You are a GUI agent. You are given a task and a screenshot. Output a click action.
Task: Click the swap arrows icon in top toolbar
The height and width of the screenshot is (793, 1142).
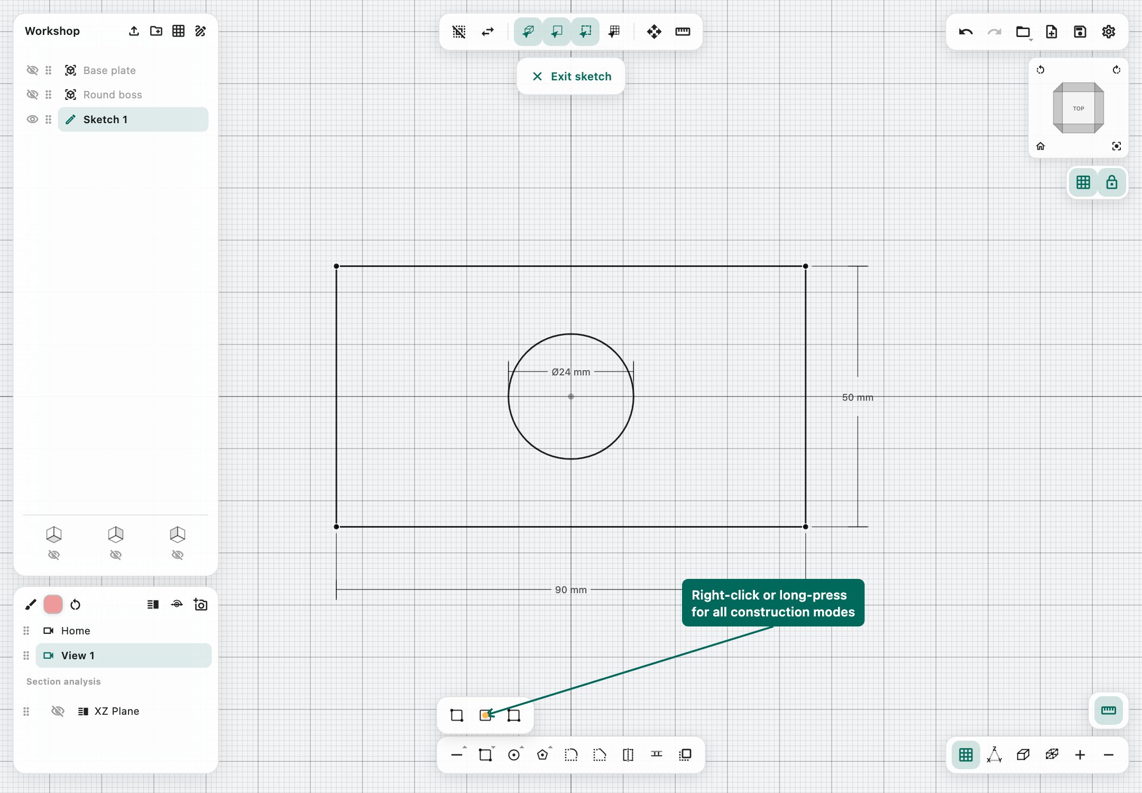pyautogui.click(x=487, y=32)
